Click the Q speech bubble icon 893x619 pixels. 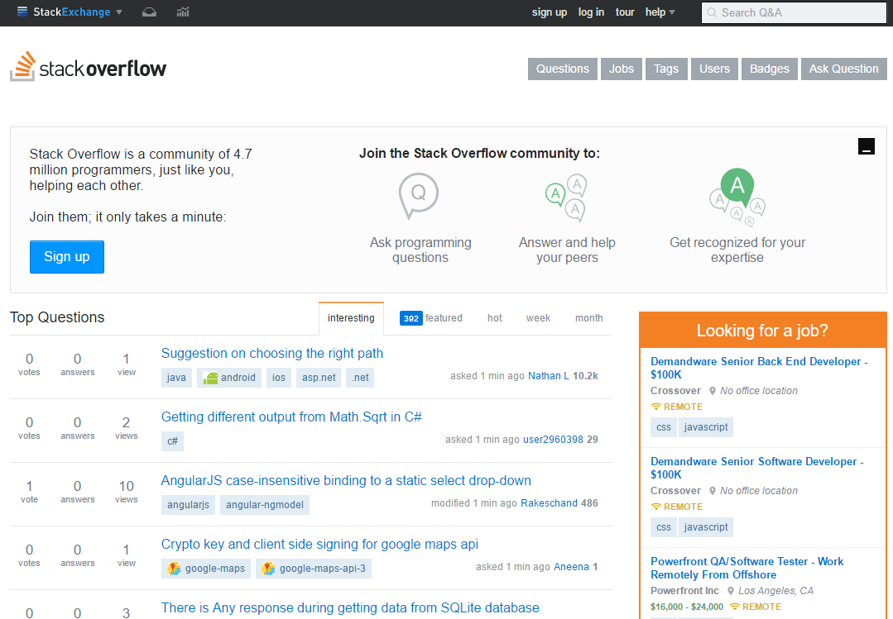click(x=419, y=196)
